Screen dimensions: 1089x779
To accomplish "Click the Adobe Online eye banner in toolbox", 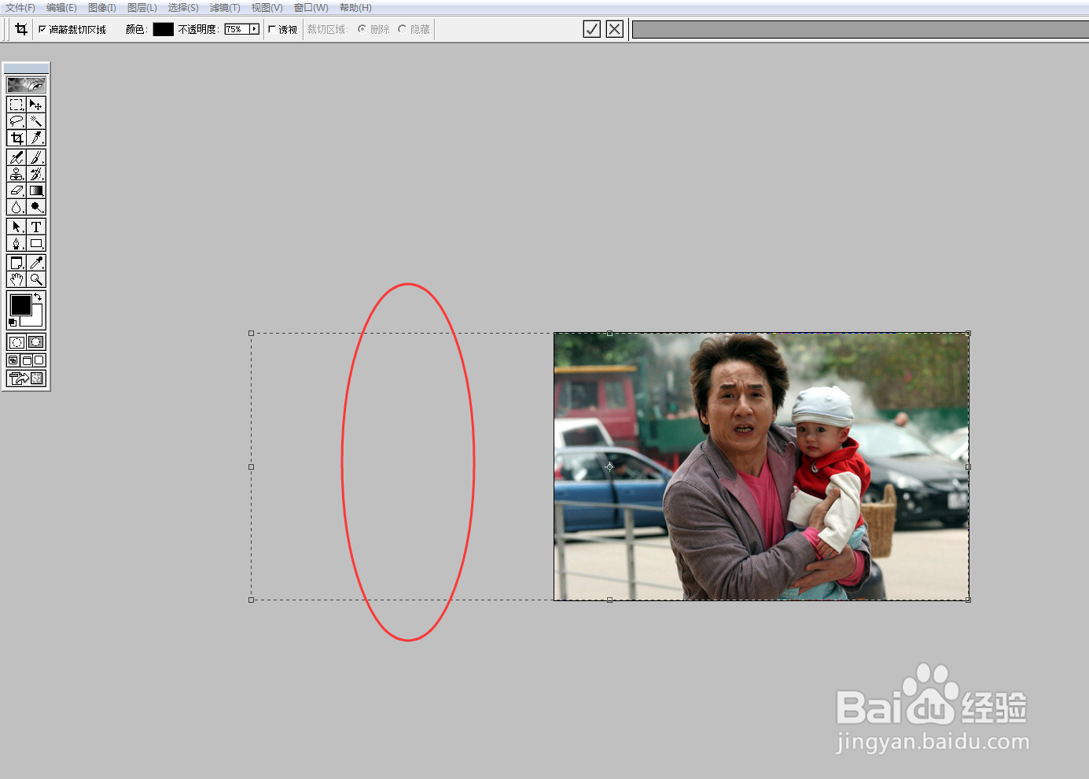I will point(26,84).
